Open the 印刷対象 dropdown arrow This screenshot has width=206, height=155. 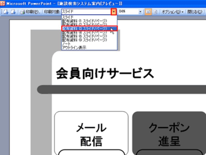pyautogui.click(x=114, y=12)
